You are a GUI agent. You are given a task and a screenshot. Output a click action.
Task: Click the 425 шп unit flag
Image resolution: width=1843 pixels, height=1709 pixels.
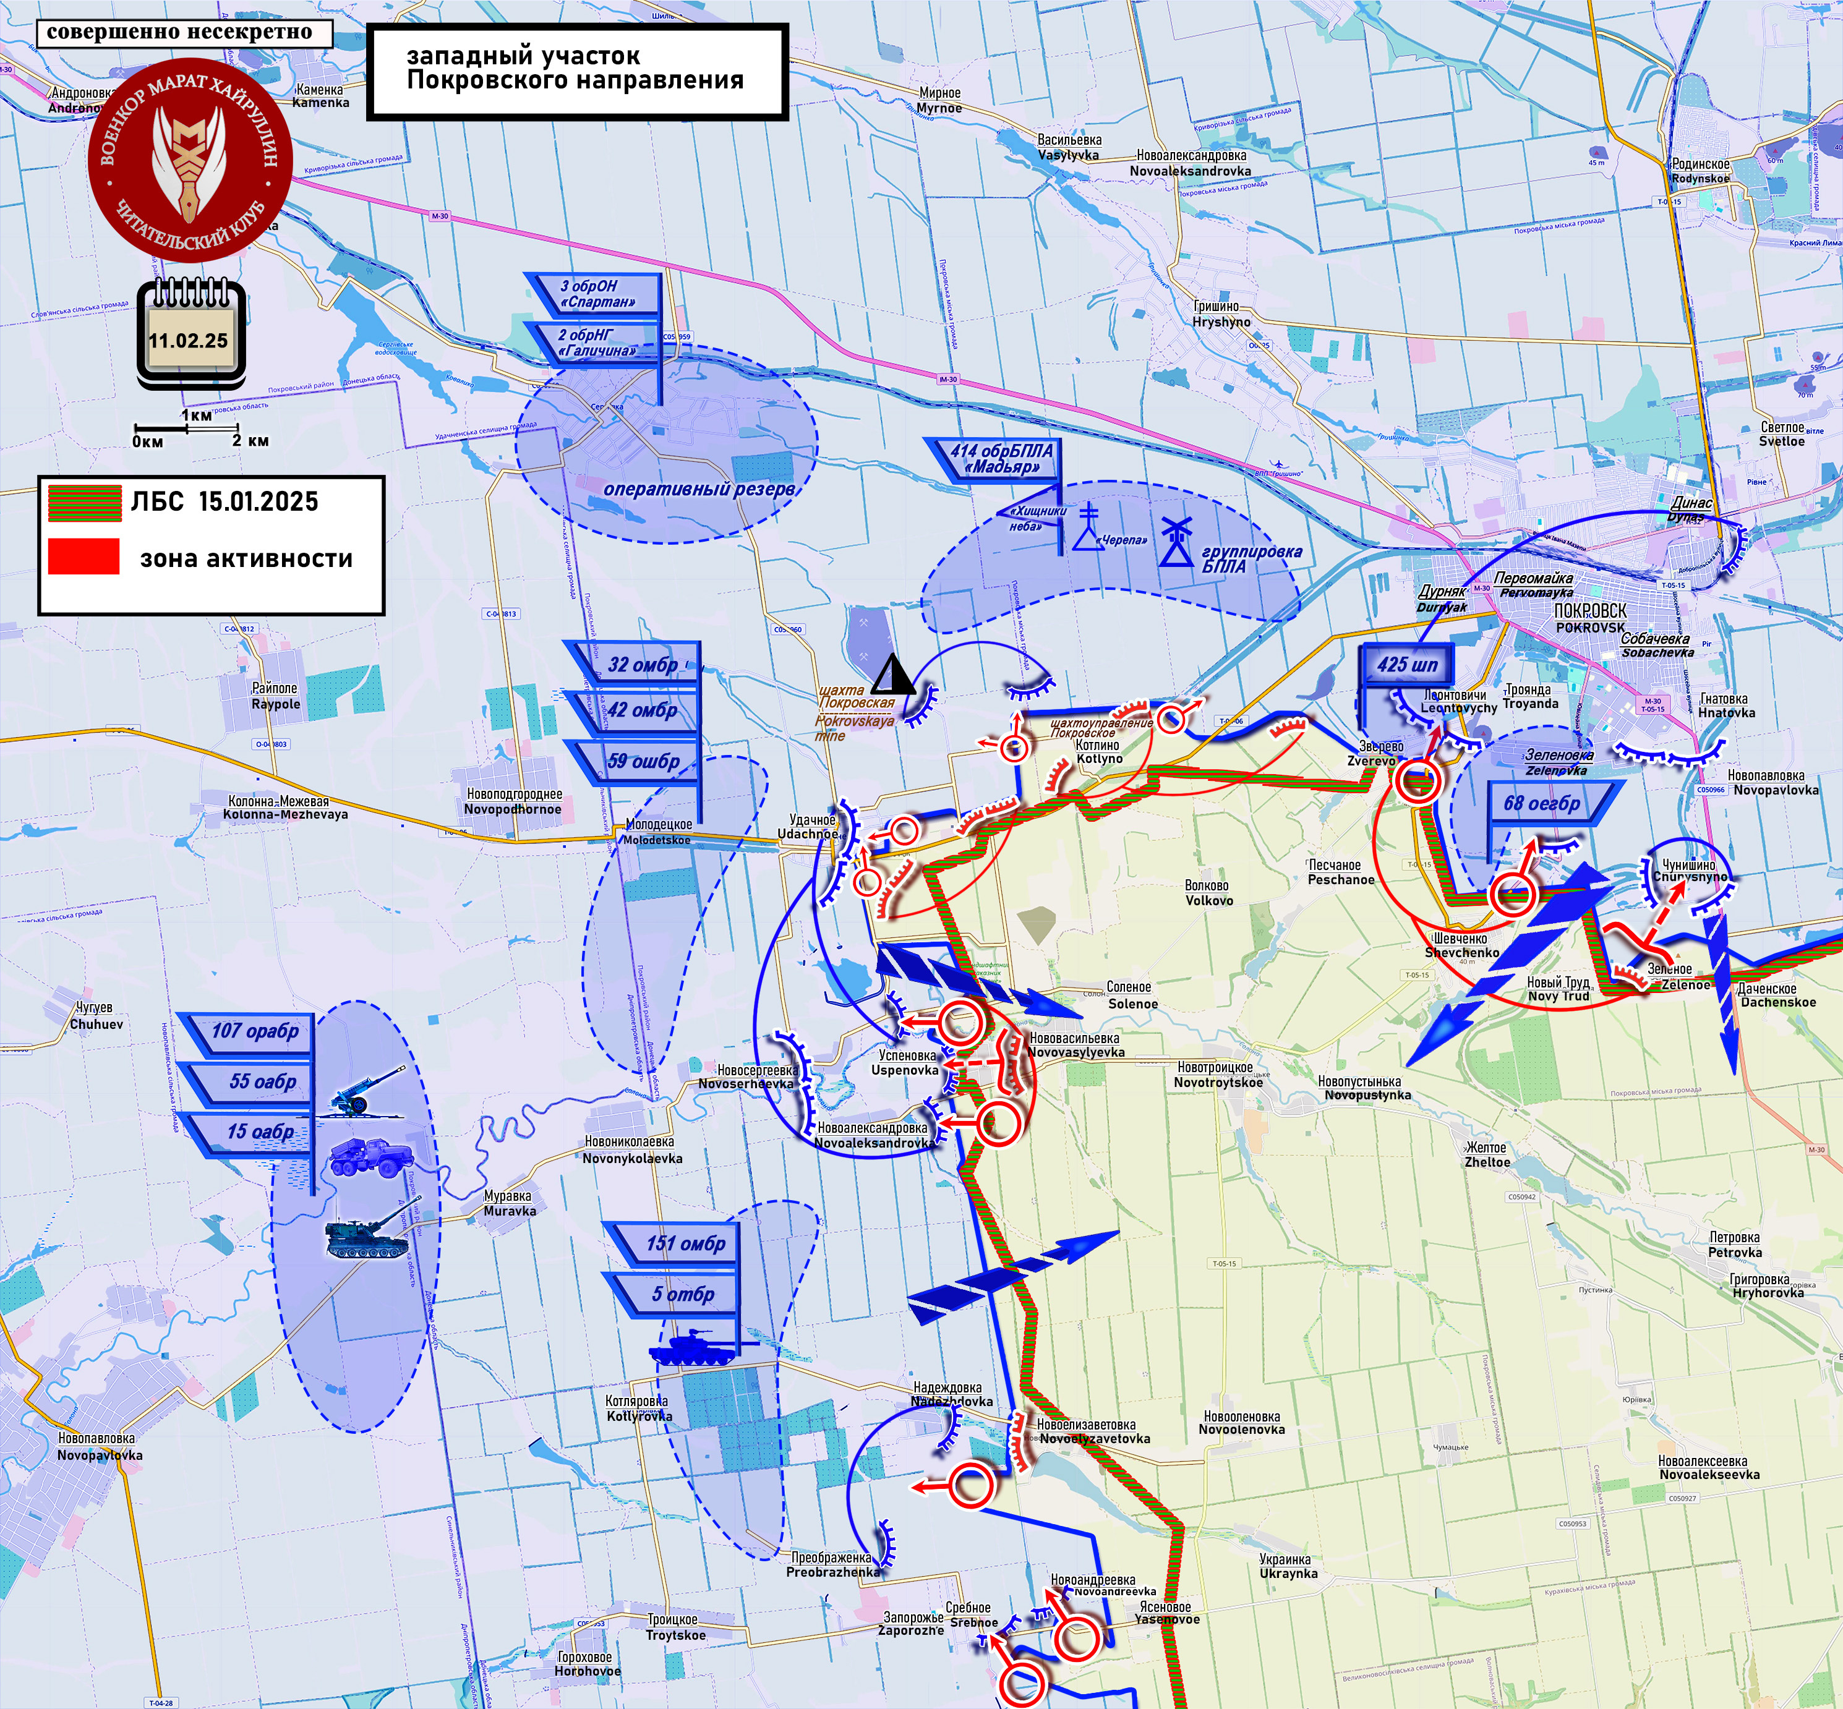(x=1406, y=665)
